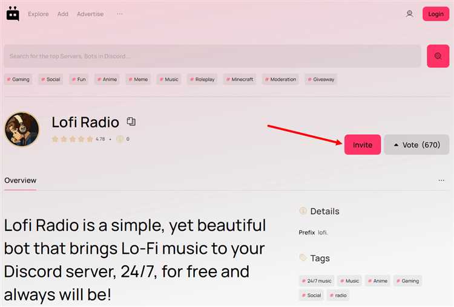Select the Giveaway tag
Viewport: 454px width, 307px height.
pos(321,79)
